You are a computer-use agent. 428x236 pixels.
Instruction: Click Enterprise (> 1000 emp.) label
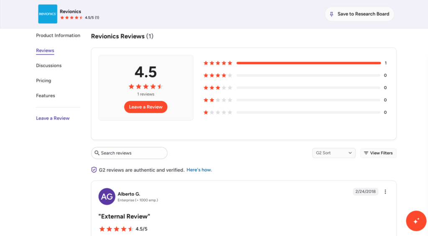(x=138, y=200)
